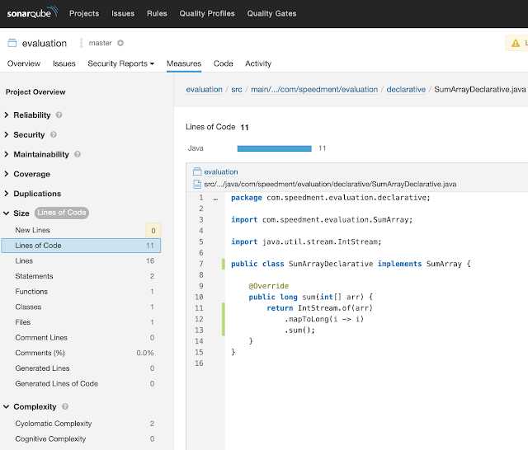Viewport: 528px width, 450px height.
Task: Select the Classes measure
Action: (x=81, y=307)
